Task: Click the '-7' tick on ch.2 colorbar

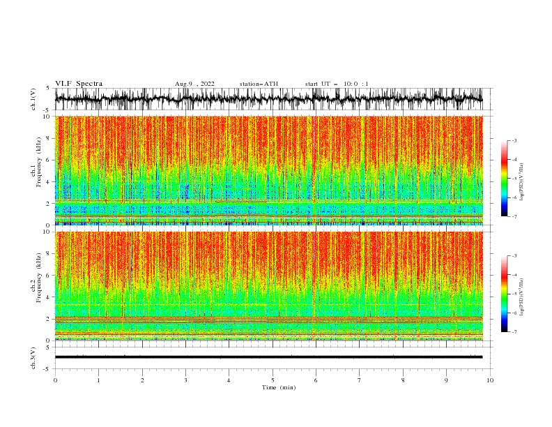Action: click(x=514, y=332)
